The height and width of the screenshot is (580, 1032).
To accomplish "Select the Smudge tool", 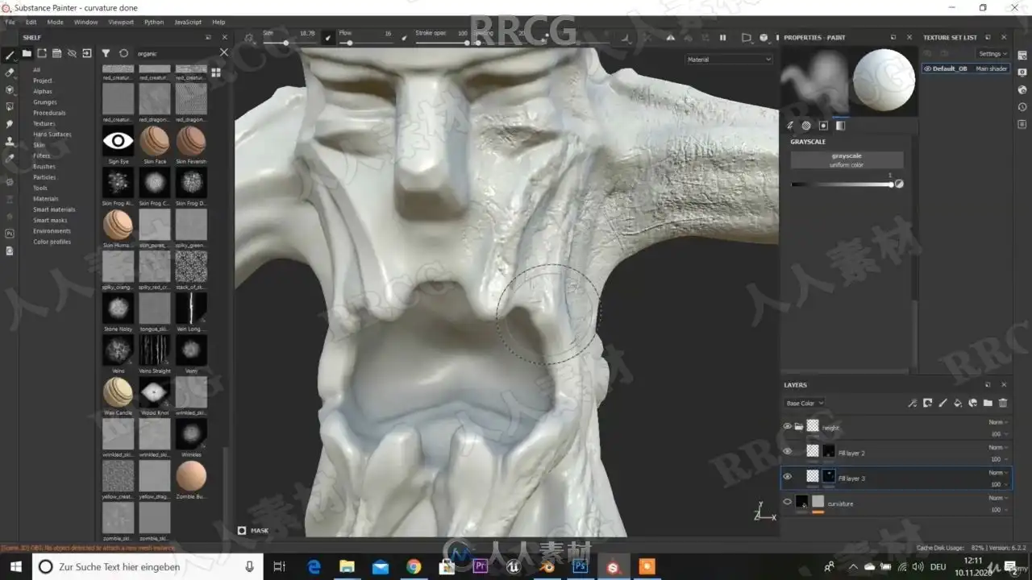I will (10, 124).
